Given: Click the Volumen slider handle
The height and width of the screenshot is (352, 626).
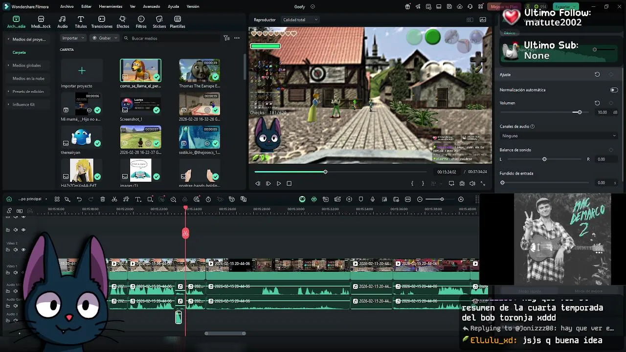Looking at the screenshot, I should [x=580, y=112].
